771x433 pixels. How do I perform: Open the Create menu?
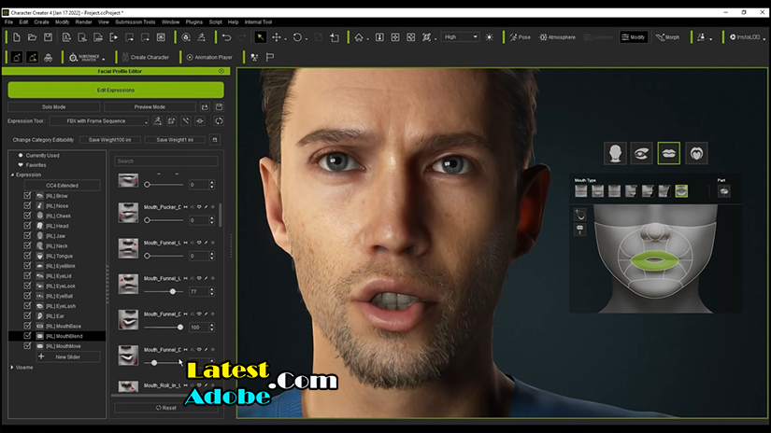41,22
